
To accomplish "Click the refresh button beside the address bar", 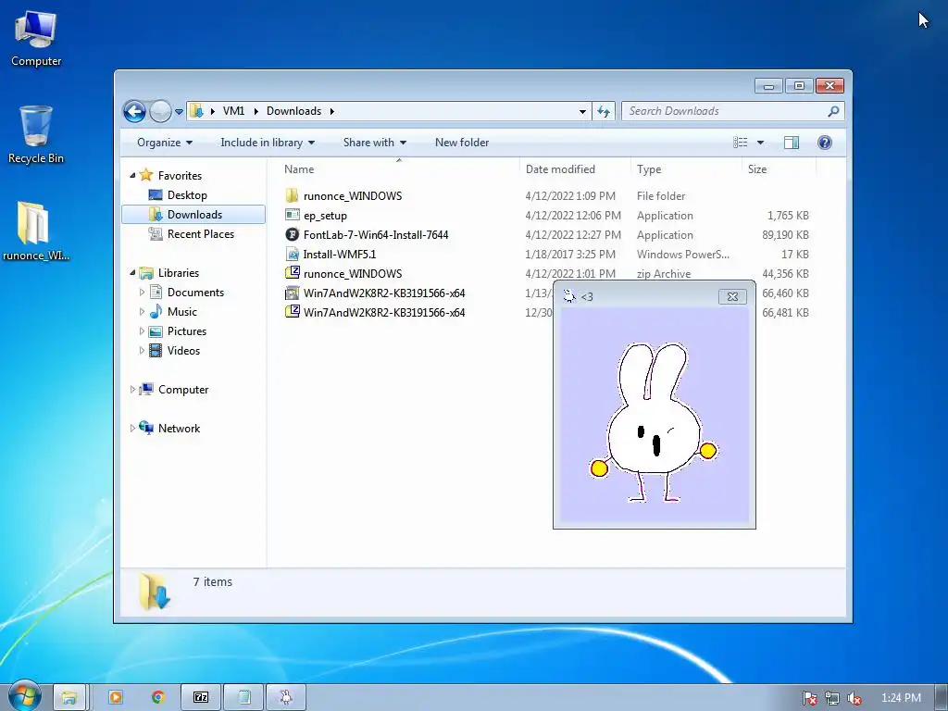I will [x=604, y=111].
